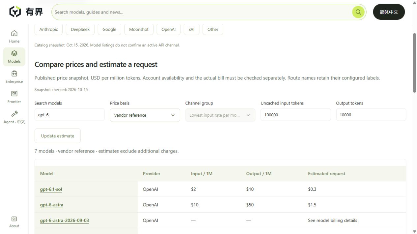Screen dimensions: 417x234
Task: Select the Models layers icon
Action: (x=14, y=53)
